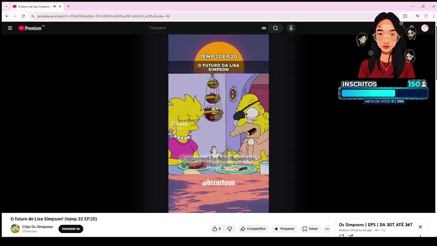The image size is (437, 246).
Task: Expand the tab search dropdown arrow
Action: tap(6, 6)
